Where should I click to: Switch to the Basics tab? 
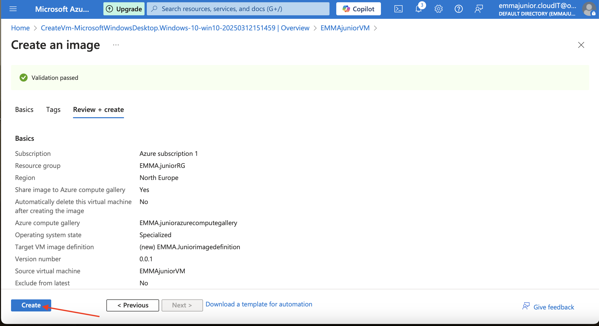pyautogui.click(x=24, y=110)
